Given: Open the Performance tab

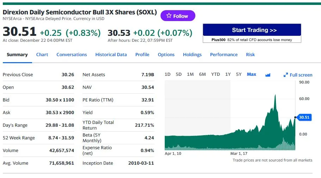Looking at the screenshot, I should click(x=224, y=55).
